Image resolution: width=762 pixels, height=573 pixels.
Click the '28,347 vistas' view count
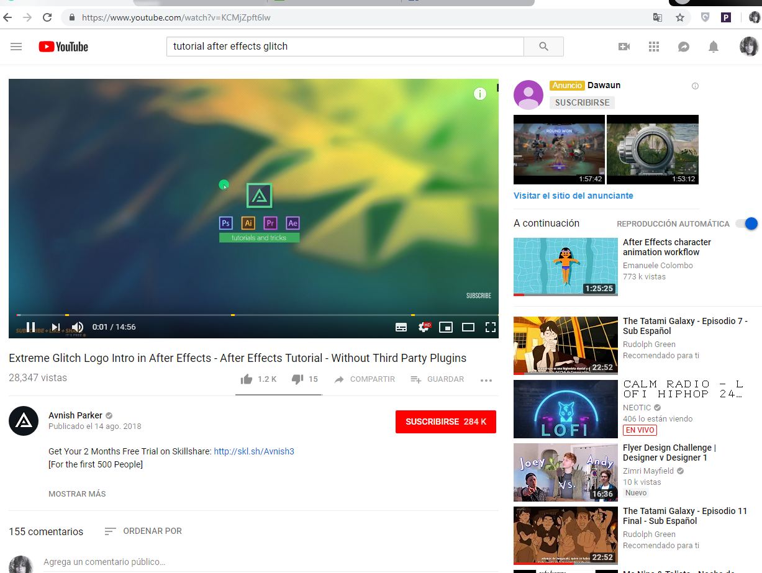point(38,378)
